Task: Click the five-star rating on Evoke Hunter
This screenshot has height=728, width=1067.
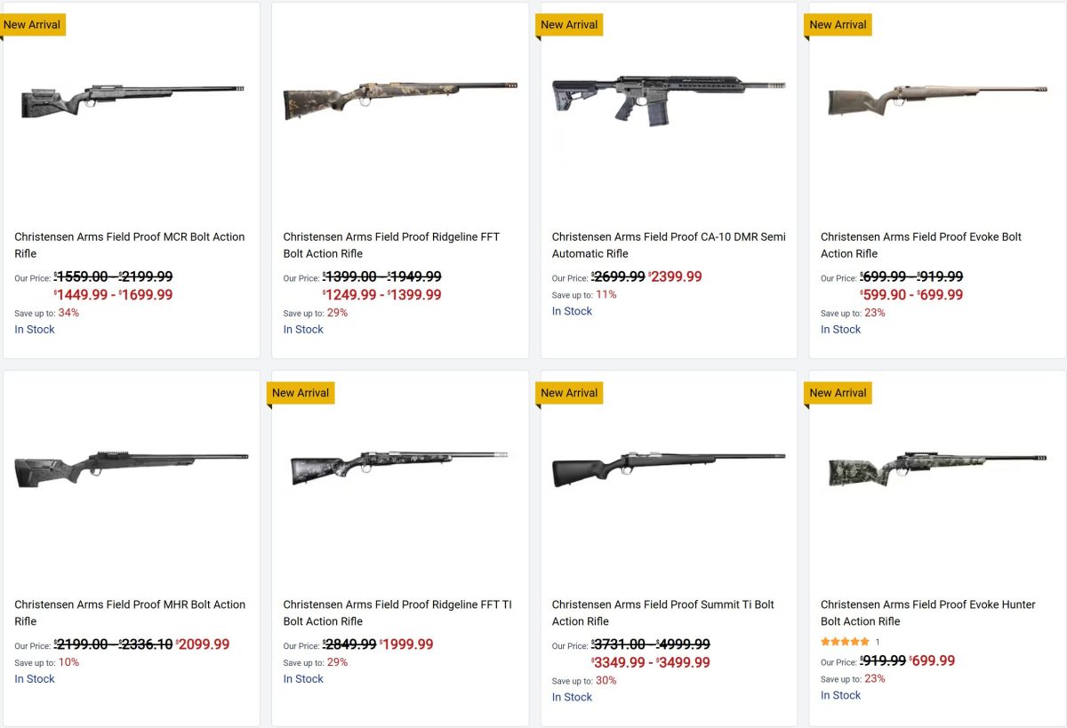Action: click(x=845, y=642)
